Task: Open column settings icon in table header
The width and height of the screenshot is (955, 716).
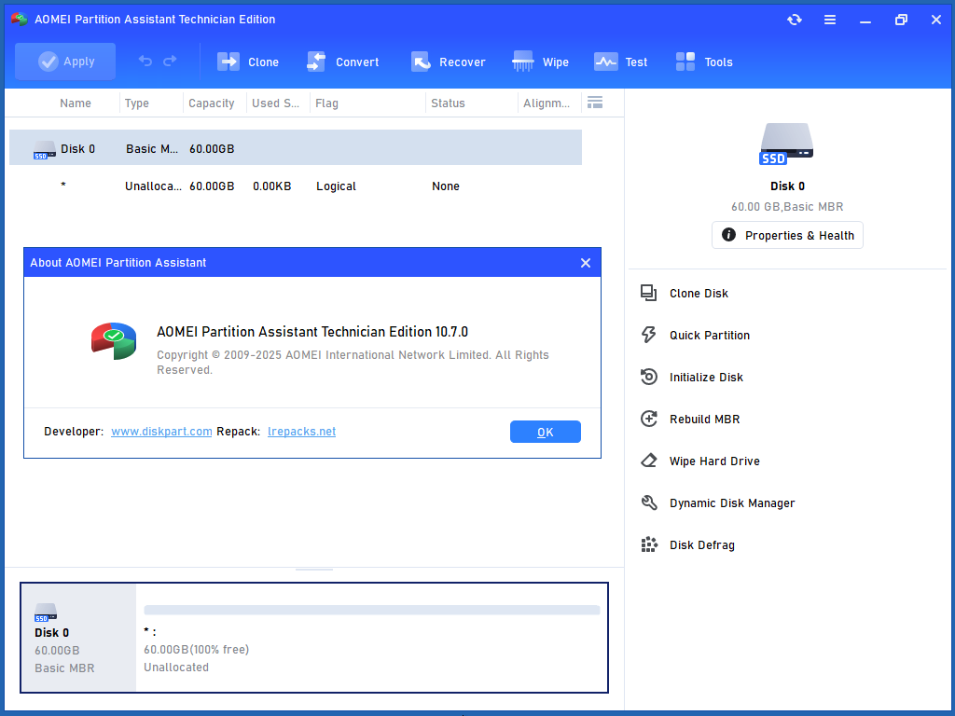Action: (594, 103)
